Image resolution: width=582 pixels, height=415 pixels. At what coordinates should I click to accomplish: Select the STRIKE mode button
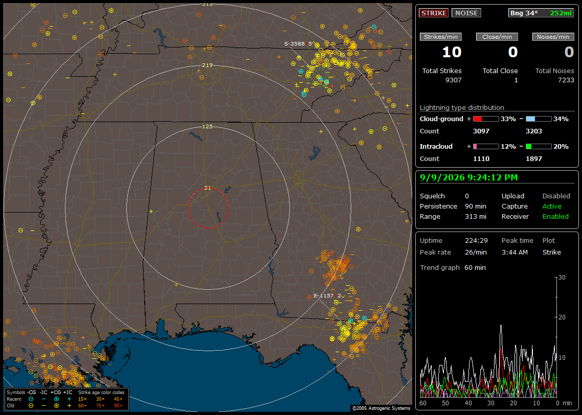pos(434,13)
